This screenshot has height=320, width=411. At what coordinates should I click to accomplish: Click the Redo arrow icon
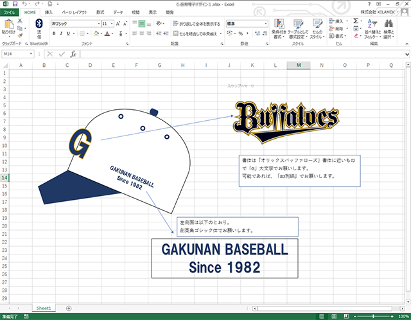point(37,4)
